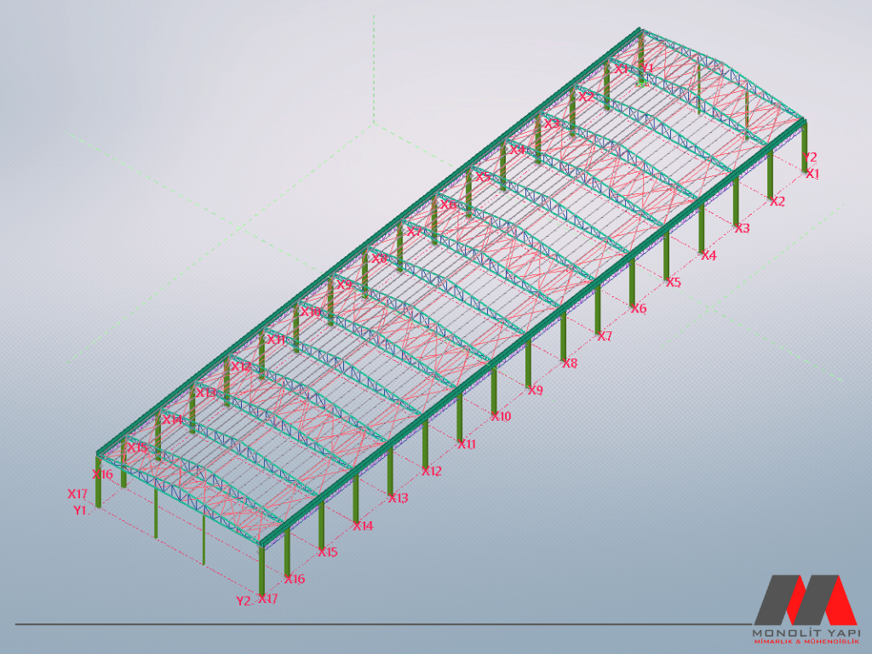Select the Y2 grid label beside X17
872x654 pixels.
244,601
